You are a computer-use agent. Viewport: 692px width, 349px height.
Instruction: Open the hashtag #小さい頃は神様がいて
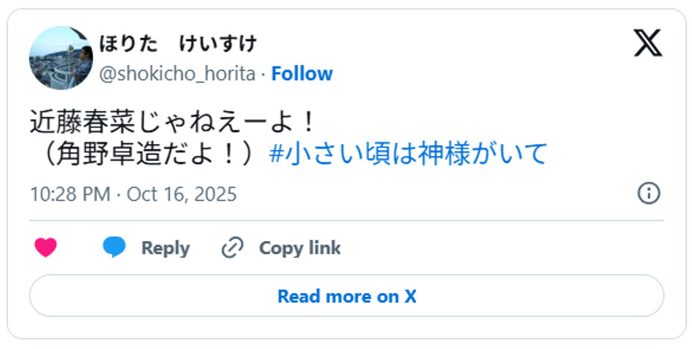pos(408,154)
